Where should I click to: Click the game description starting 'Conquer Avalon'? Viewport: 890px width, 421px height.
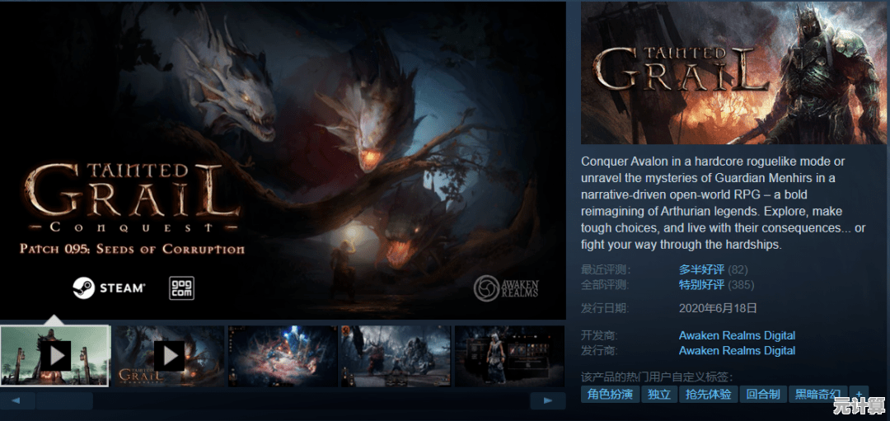(x=724, y=203)
